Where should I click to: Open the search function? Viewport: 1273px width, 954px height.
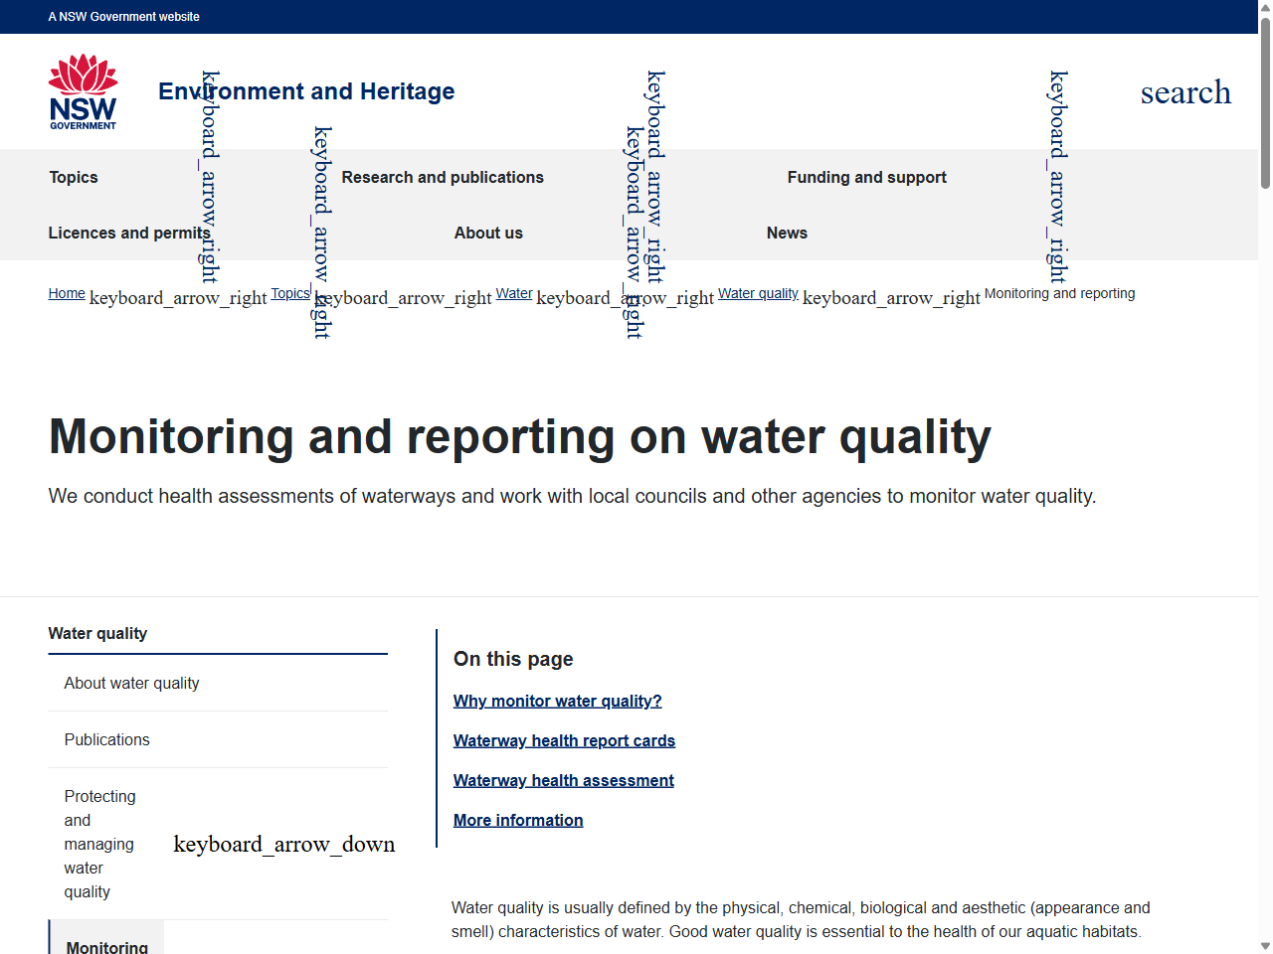pos(1185,91)
